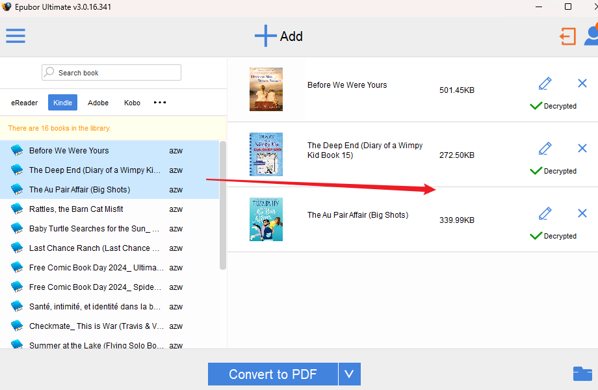Image resolution: width=598 pixels, height=390 pixels.
Task: Edit metadata for The Au Pair Affair
Action: pos(545,213)
